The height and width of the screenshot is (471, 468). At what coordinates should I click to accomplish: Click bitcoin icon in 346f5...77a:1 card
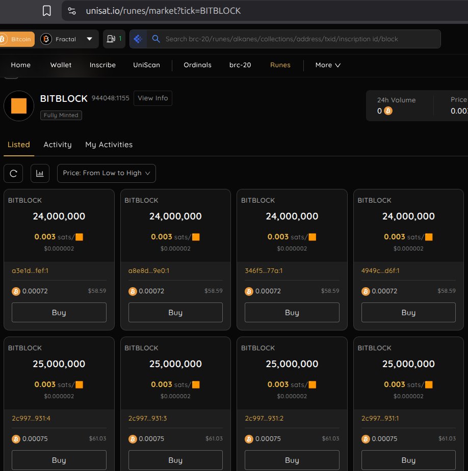click(249, 291)
